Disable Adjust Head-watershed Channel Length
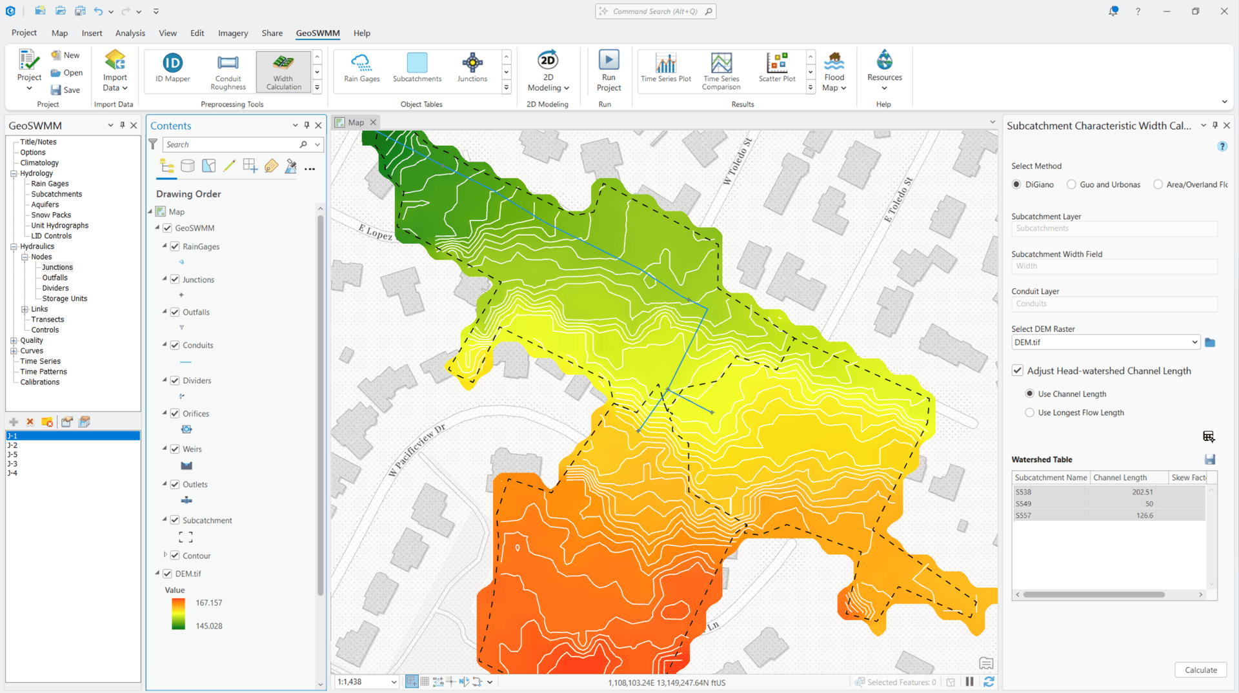The width and height of the screenshot is (1239, 693). 1018,370
